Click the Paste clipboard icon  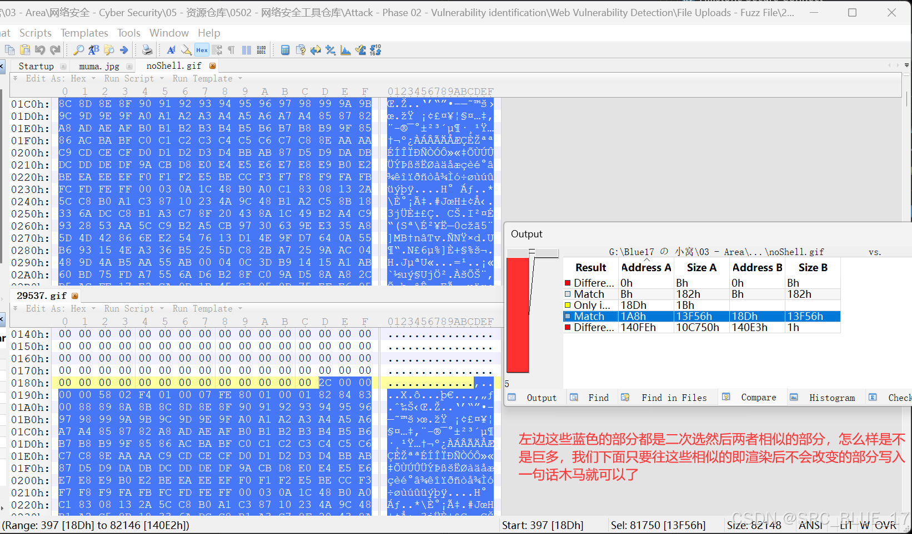click(25, 50)
